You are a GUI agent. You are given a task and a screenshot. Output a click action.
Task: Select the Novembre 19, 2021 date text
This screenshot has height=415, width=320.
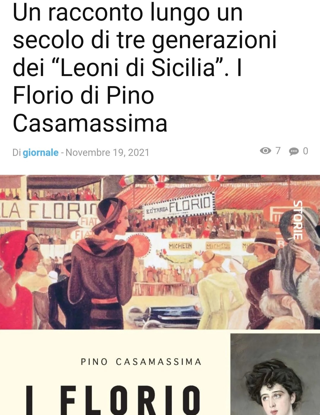(107, 153)
